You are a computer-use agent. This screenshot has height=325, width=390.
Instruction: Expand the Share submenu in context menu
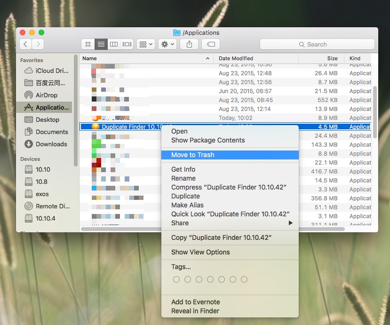pyautogui.click(x=230, y=223)
